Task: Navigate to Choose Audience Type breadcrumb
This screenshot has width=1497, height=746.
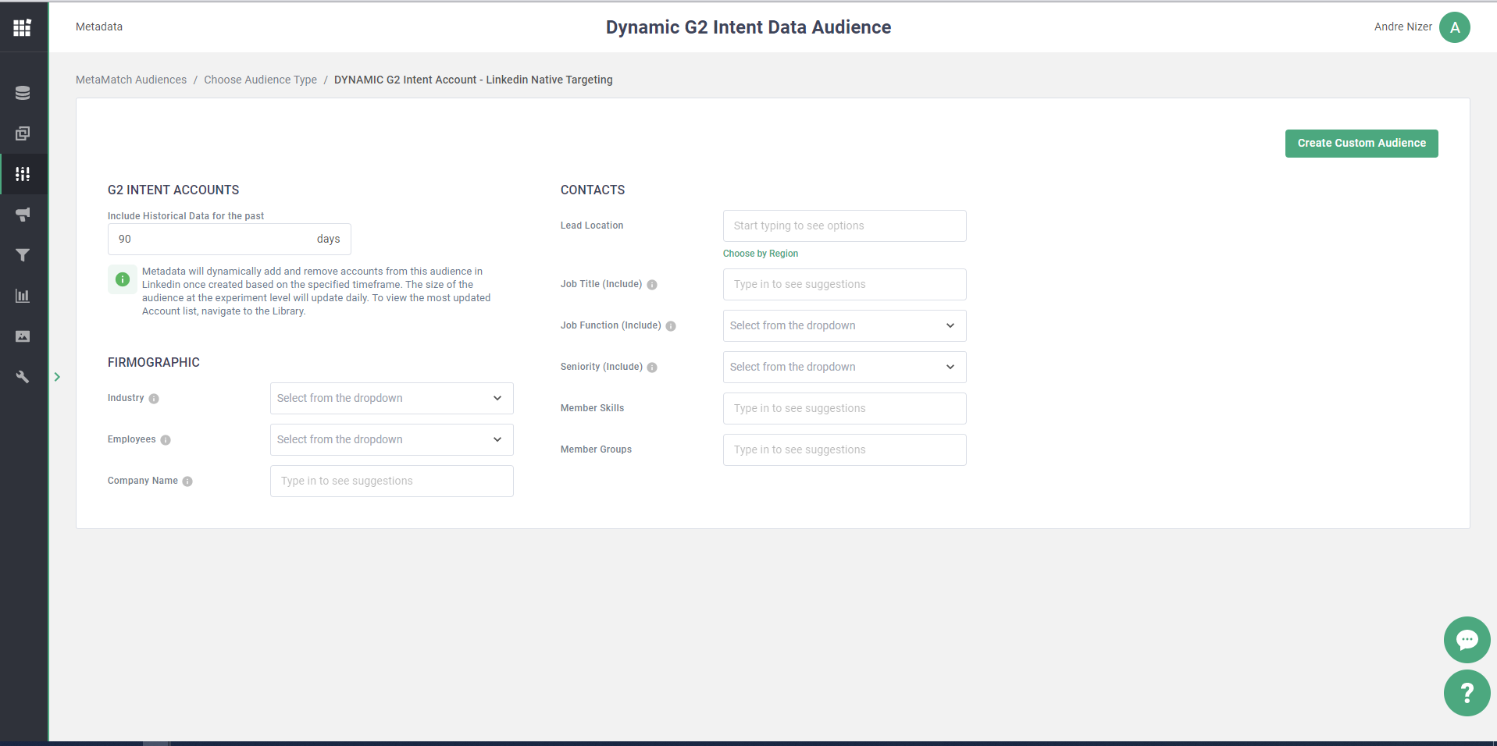Action: (260, 80)
